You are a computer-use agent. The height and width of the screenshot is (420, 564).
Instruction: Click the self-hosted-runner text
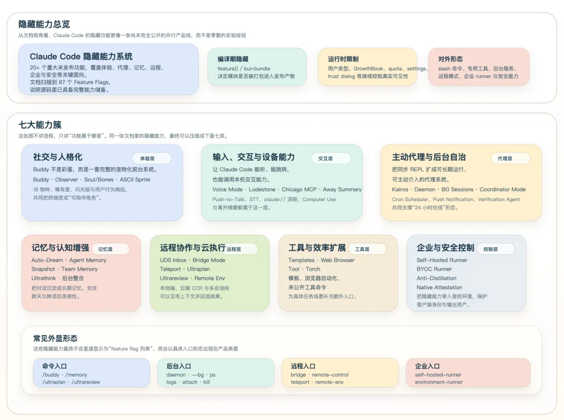click(x=438, y=375)
